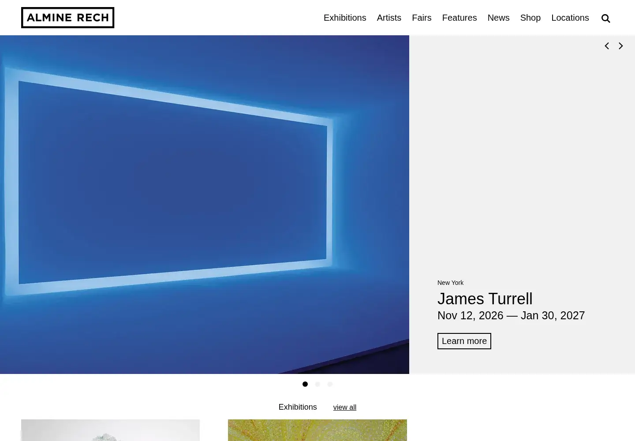Open the search magnifier icon
Image resolution: width=635 pixels, height=441 pixels.
tap(605, 18)
